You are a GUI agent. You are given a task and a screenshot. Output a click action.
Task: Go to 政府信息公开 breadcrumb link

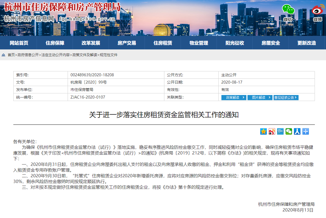pyautogui.click(x=28, y=55)
